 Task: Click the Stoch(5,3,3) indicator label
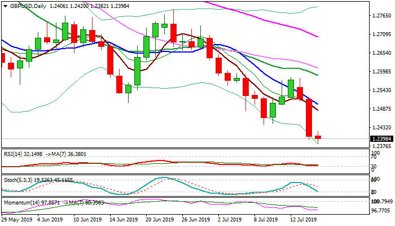coord(19,180)
